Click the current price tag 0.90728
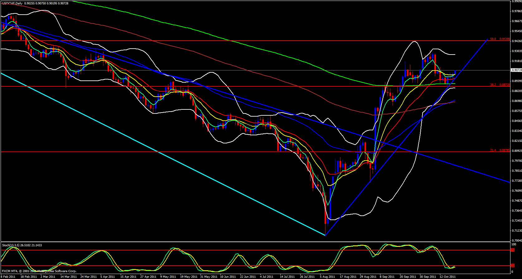 tap(516, 70)
